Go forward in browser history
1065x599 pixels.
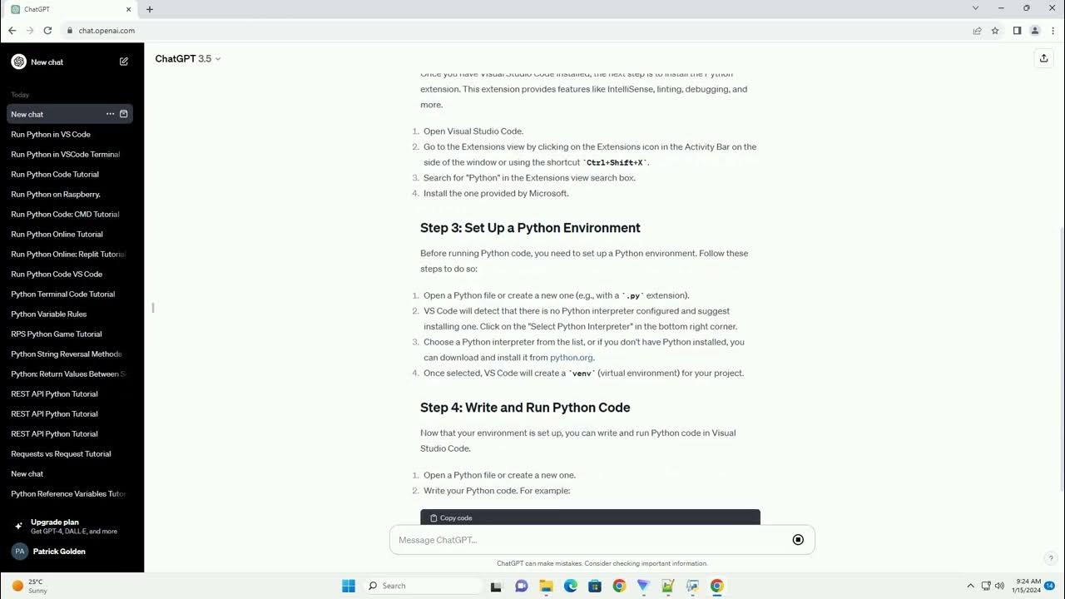[30, 31]
